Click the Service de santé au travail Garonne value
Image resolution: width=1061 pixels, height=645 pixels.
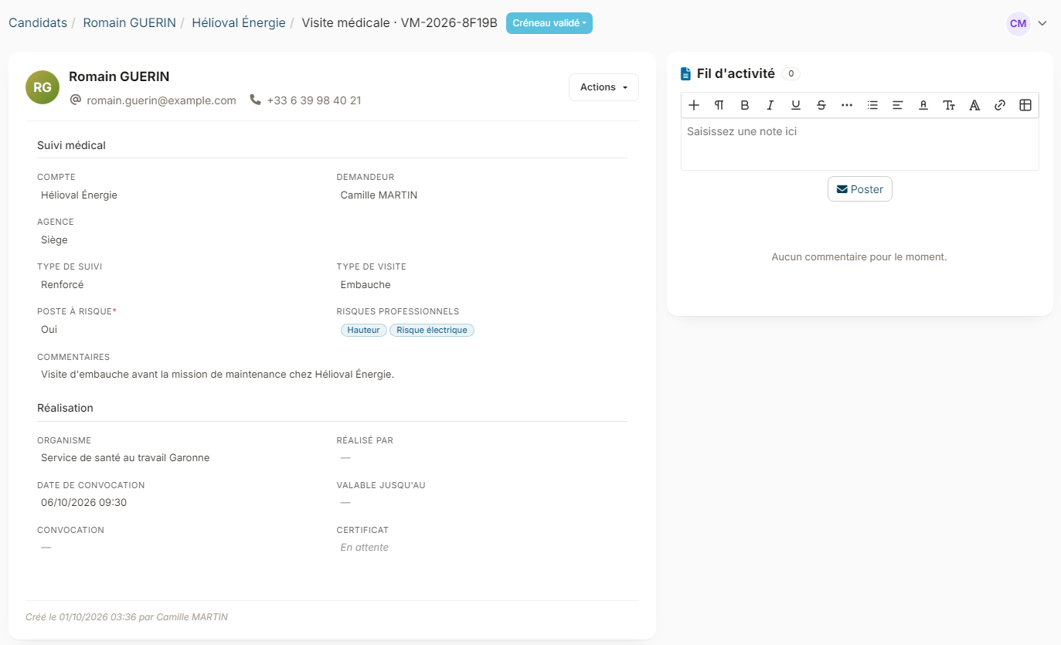tap(125, 458)
